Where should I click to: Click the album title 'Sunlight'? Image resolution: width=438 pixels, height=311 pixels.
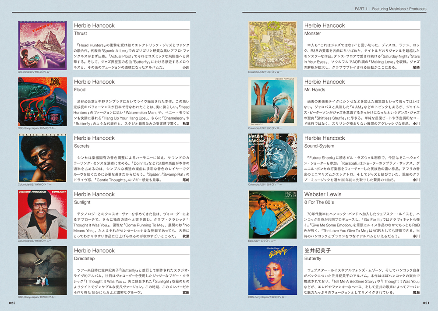(82, 202)
